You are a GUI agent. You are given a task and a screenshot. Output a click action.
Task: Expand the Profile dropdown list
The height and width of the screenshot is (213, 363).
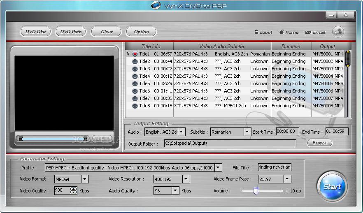218,168
